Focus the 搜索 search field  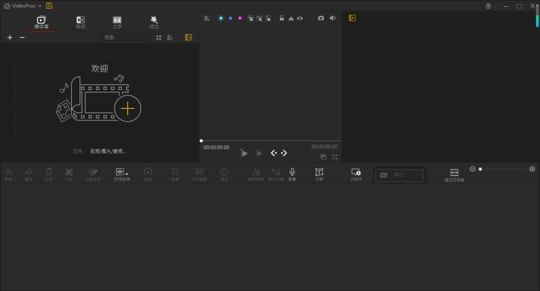(125, 37)
